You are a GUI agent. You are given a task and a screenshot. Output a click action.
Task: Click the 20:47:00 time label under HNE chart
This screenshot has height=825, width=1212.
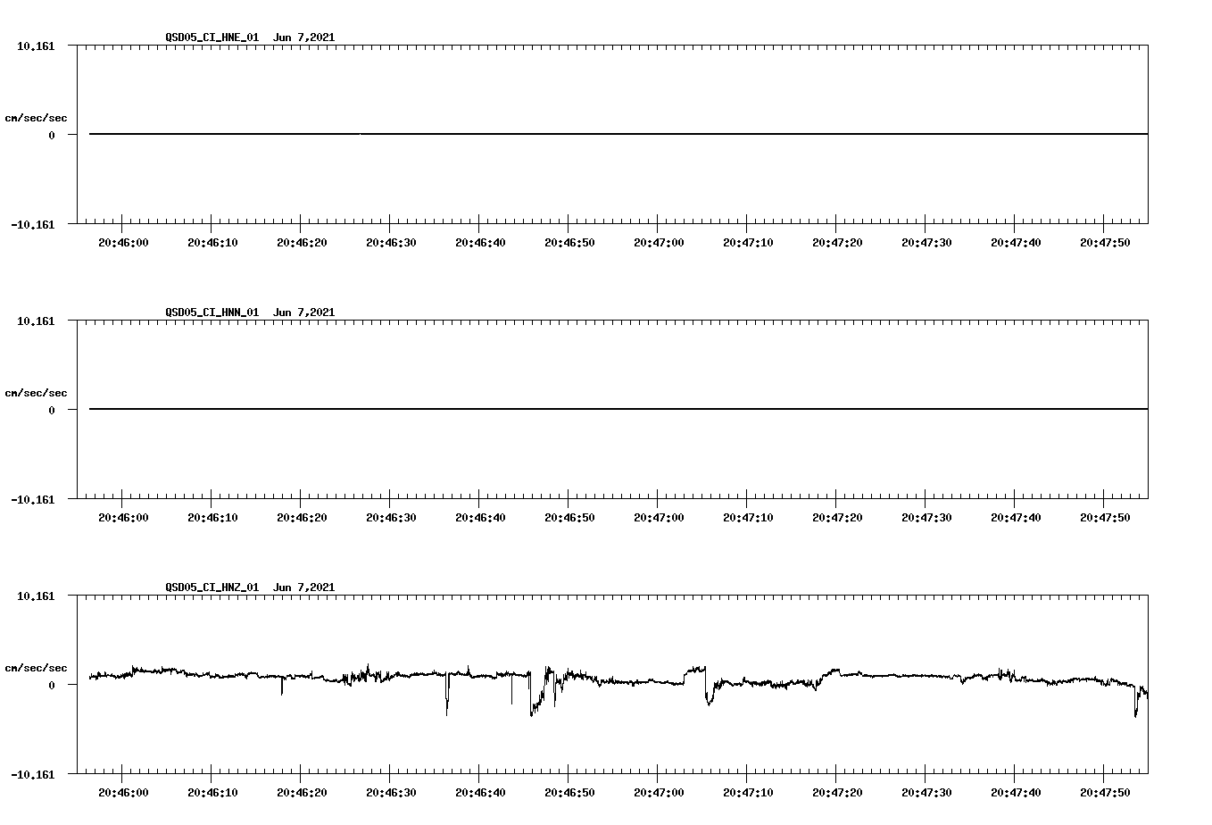tap(659, 243)
